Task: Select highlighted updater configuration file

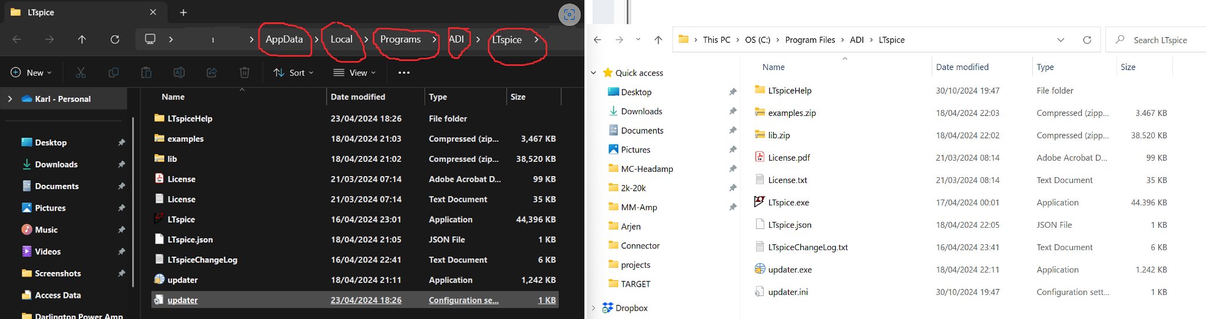Action: point(355,300)
